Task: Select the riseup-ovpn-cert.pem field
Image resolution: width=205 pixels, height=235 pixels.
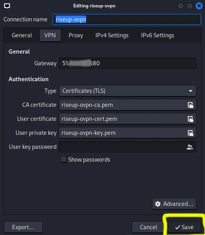Action: 127,119
